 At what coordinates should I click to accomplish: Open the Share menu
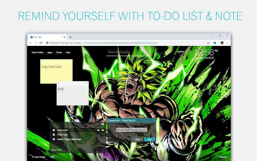59,52
